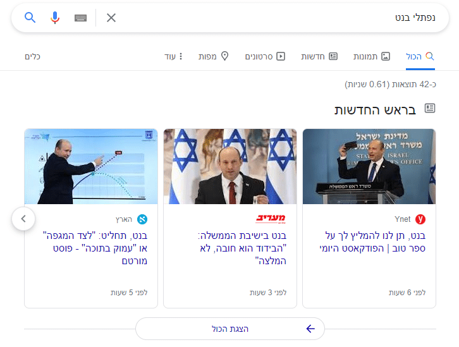Switch to the תמונות images tab

[x=372, y=56]
